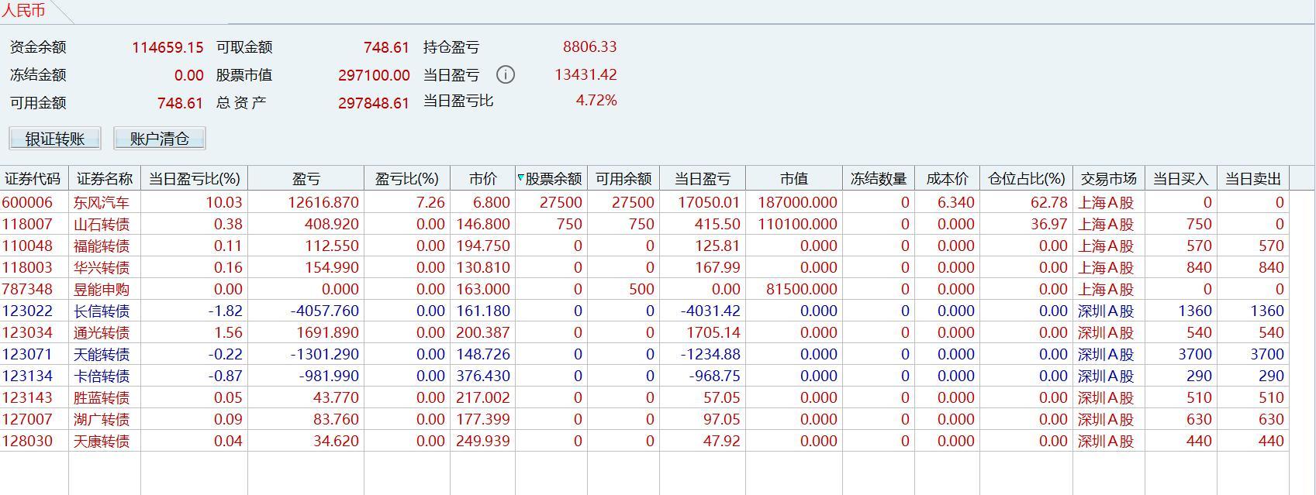Click security code 600006

[x=27, y=202]
